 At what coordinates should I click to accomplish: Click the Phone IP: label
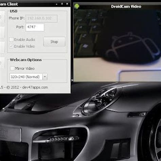17,18
